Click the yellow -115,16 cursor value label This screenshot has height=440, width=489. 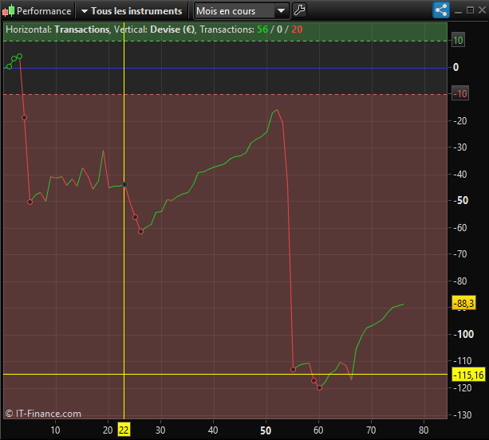468,375
